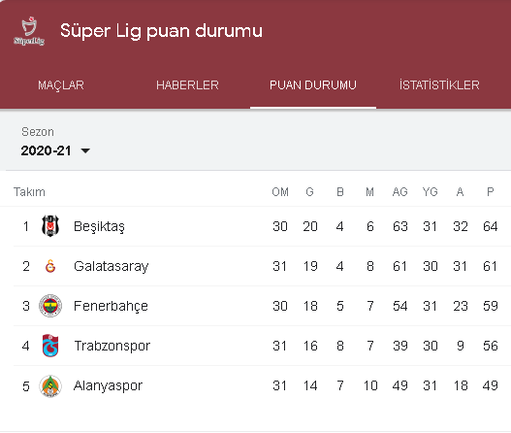This screenshot has width=511, height=433.
Task: Select the PUAN DURUMU tab
Action: 313,85
